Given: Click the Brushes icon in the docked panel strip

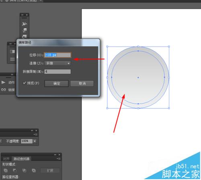Looking at the screenshot, I should coord(25,24).
